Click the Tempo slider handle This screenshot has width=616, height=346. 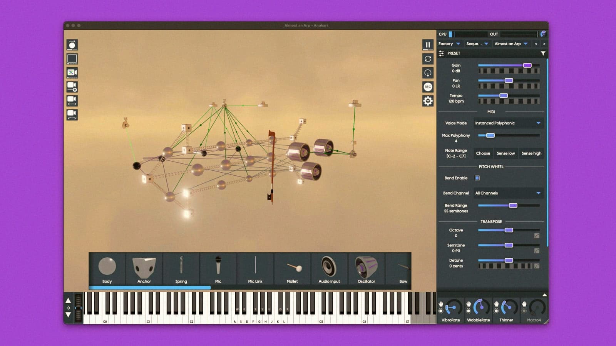(503, 95)
